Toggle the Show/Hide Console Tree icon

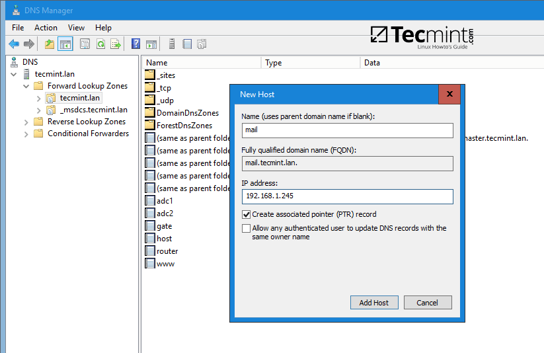click(x=65, y=44)
